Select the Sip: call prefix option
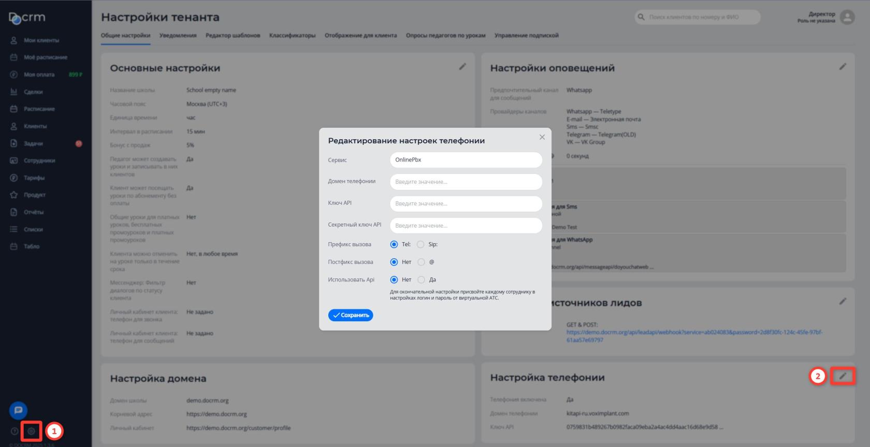Screen dimensions: 870x447 [421, 245]
